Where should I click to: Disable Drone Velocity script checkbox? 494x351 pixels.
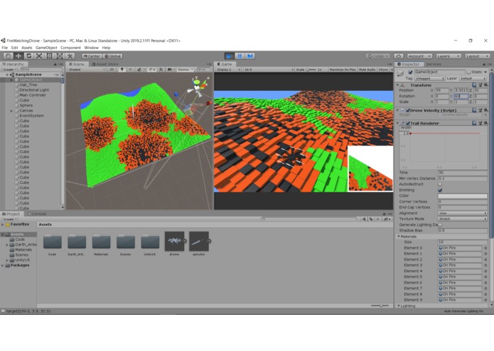pyautogui.click(x=408, y=110)
